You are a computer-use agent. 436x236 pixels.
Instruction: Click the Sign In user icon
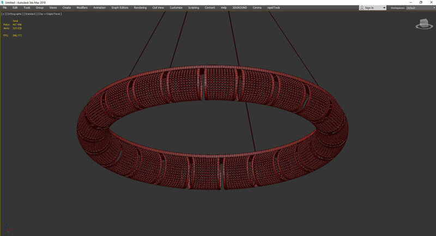364,8
